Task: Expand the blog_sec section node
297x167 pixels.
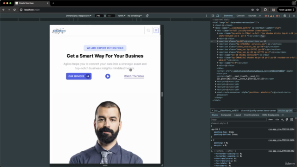Action: pyautogui.click(x=218, y=52)
